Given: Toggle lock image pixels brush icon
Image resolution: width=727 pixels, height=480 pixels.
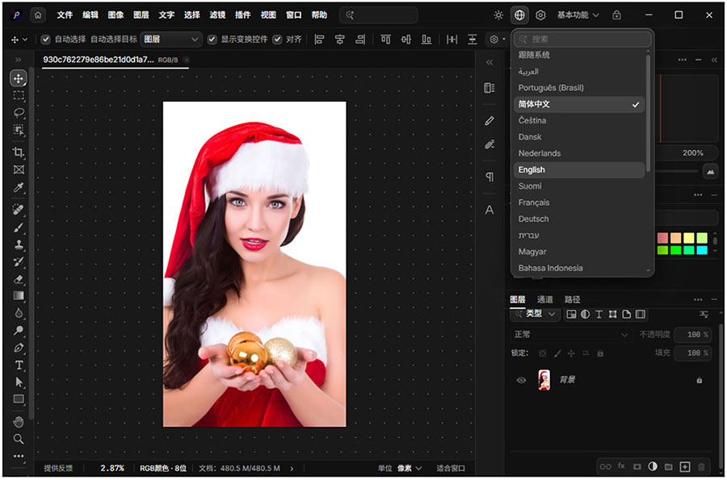Looking at the screenshot, I should click(557, 353).
